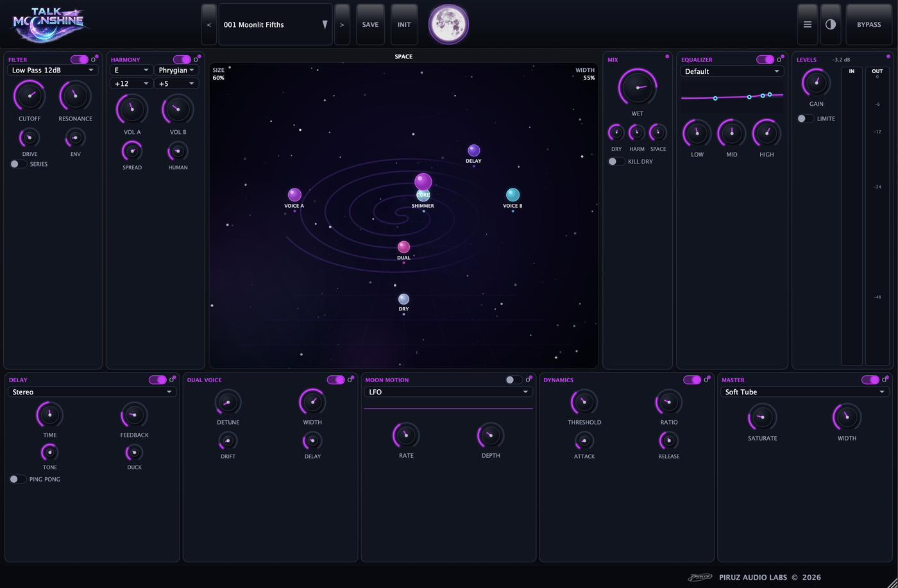Open the Phrygian scale dropdown
The image size is (898, 588).
tap(176, 70)
